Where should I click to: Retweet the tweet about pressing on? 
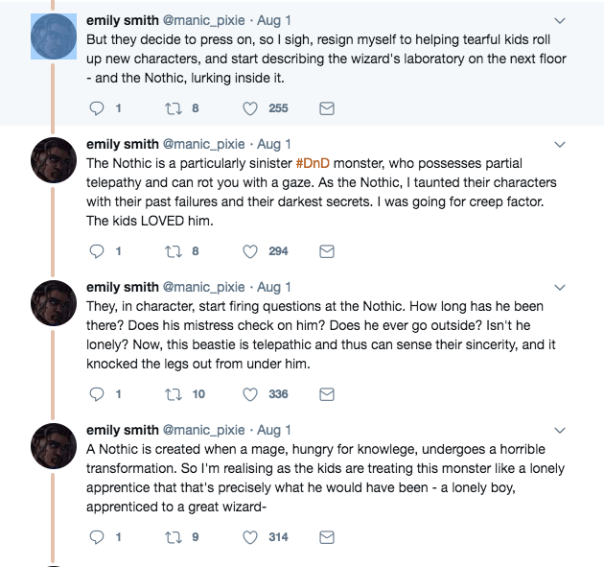click(173, 108)
